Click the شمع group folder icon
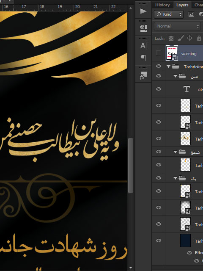 [x=182, y=152]
